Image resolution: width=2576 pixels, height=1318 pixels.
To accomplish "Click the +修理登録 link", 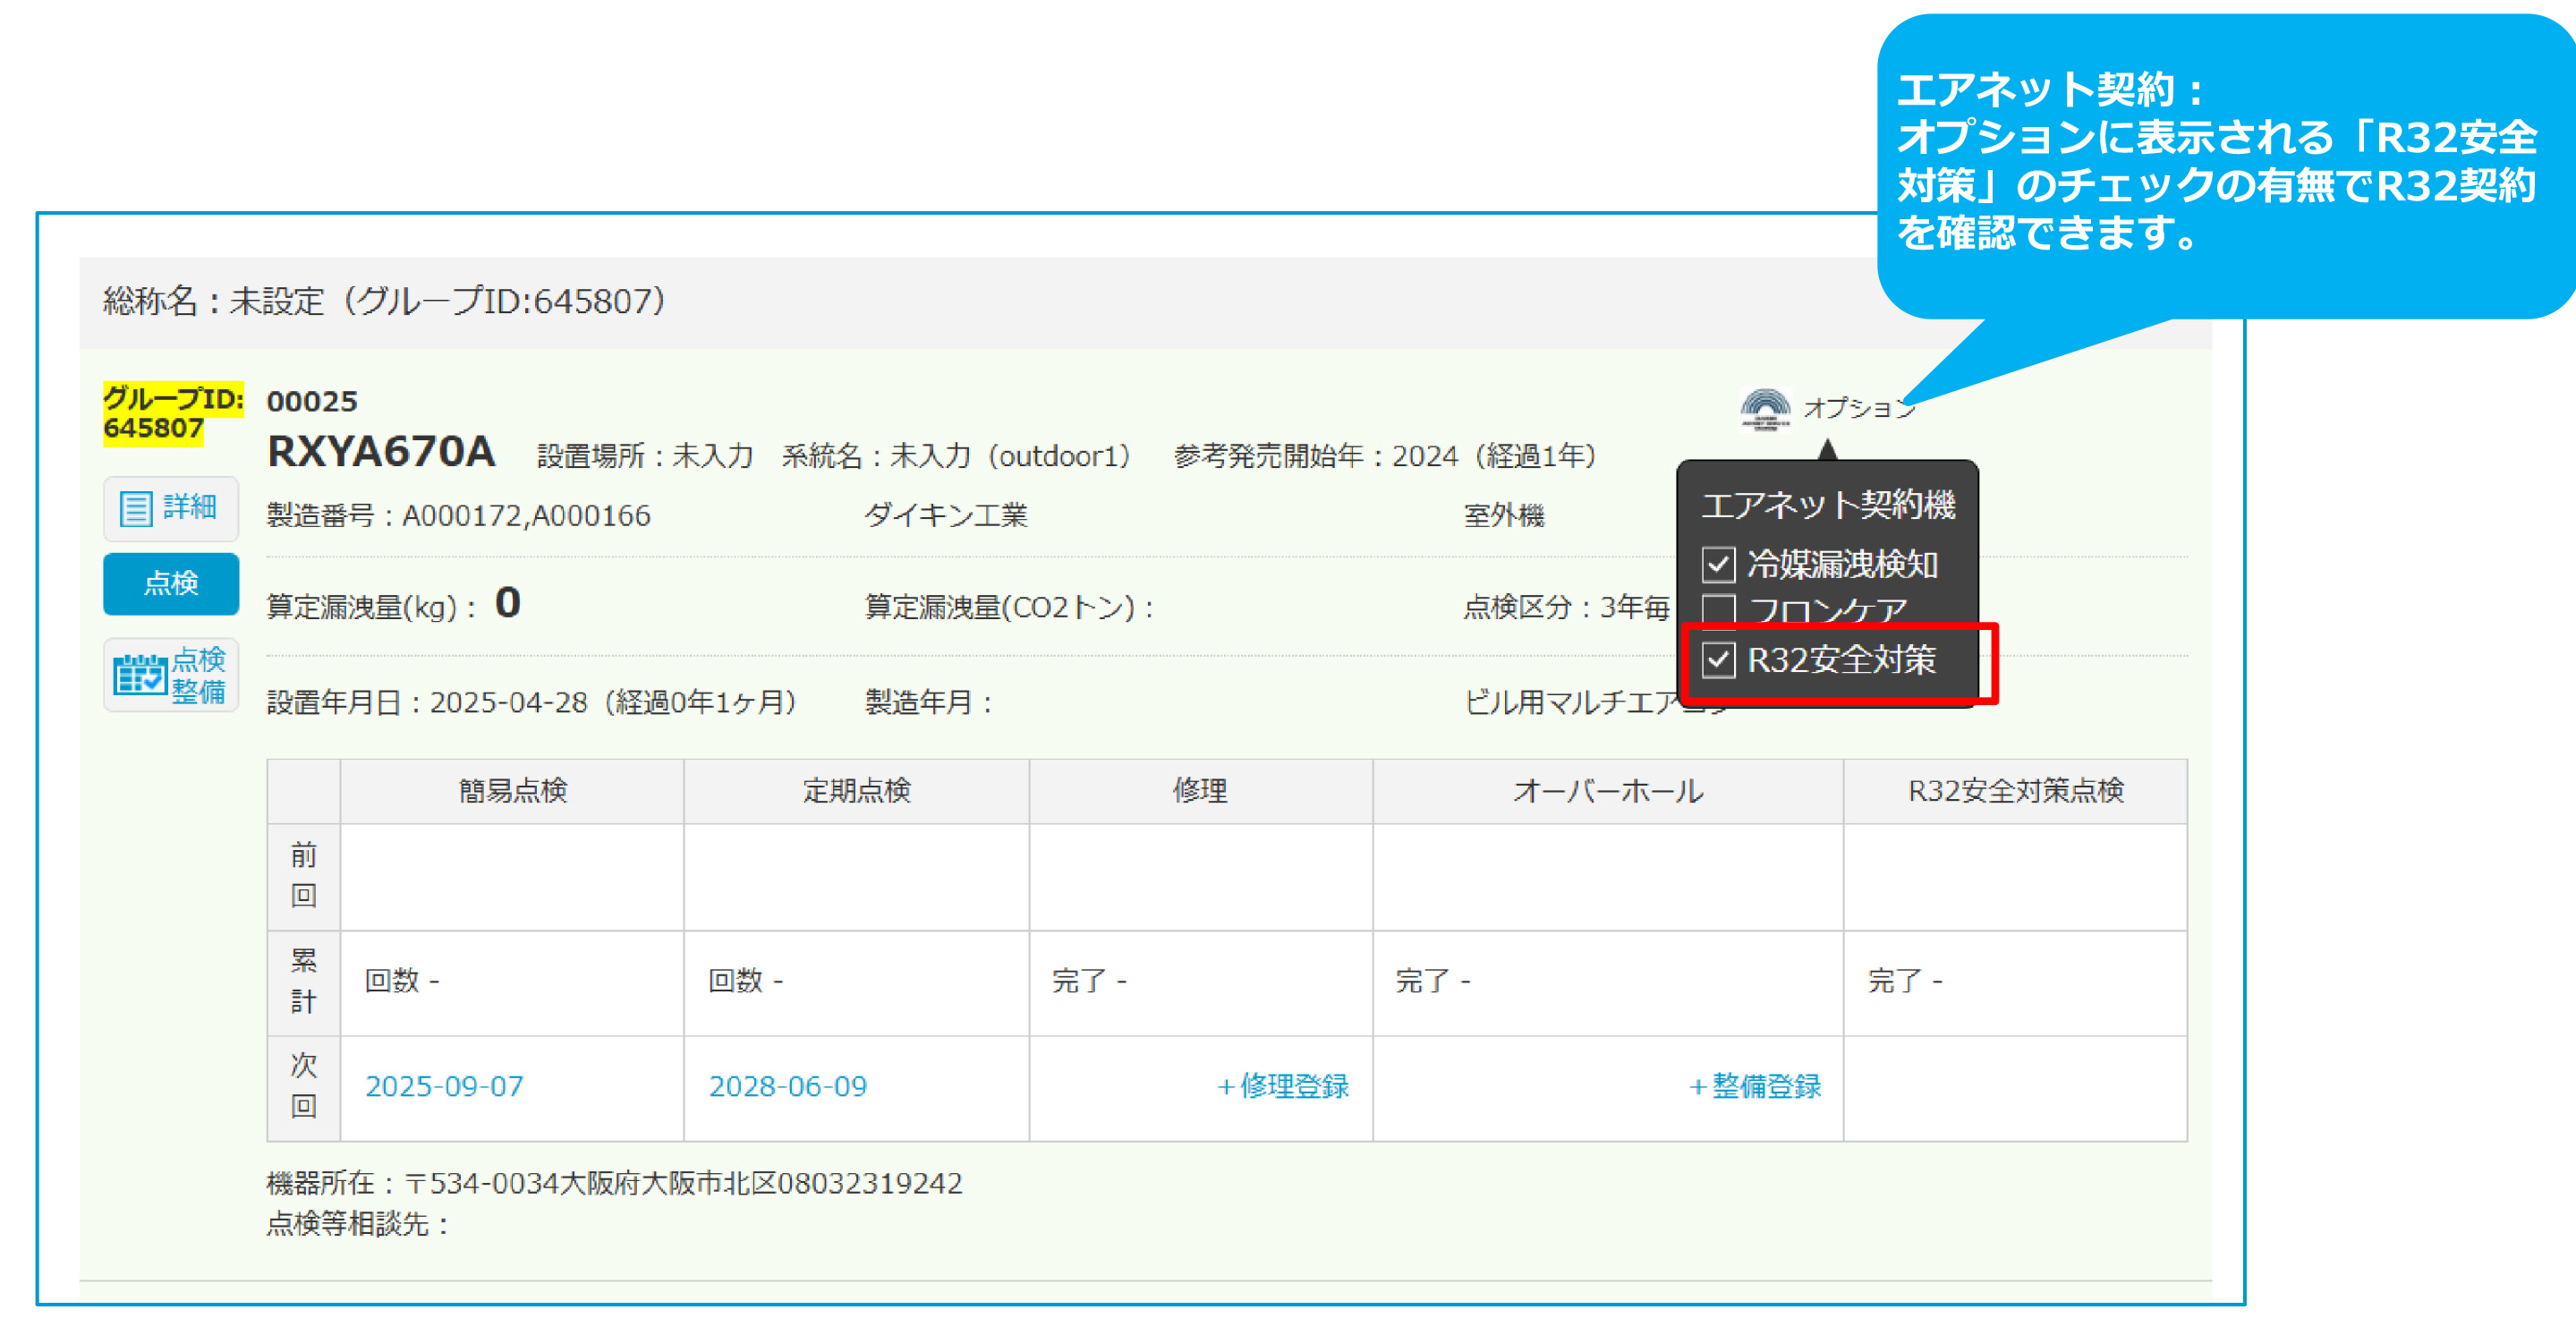I will tap(1283, 1086).
